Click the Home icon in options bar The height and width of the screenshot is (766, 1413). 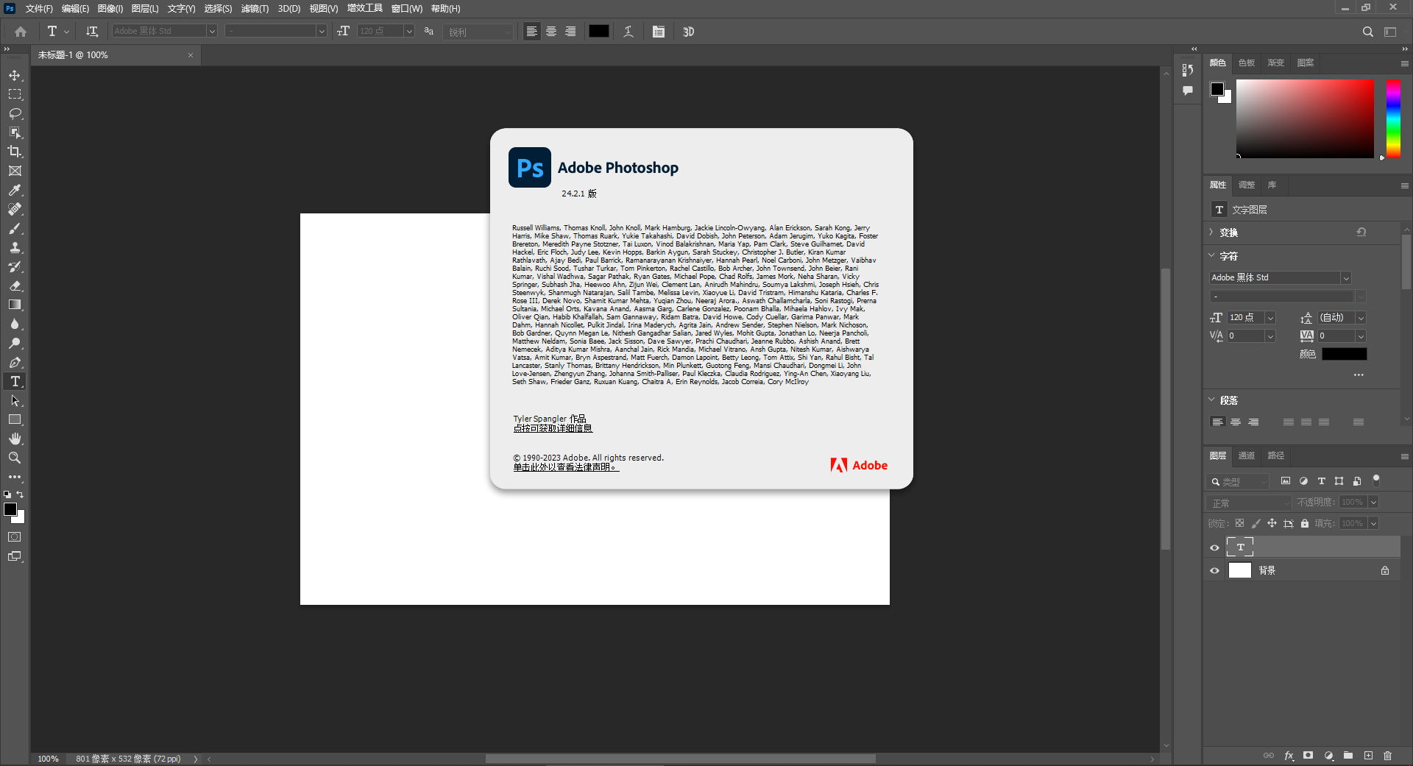21,32
